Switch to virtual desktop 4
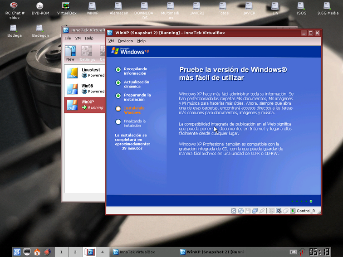The image size is (343, 257). (x=103, y=252)
